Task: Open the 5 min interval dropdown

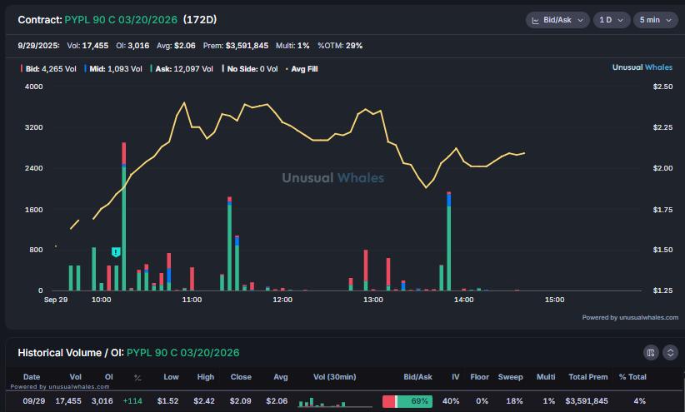Action: 656,20
